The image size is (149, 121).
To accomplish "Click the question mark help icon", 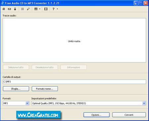I will pyautogui.click(x=53, y=9).
